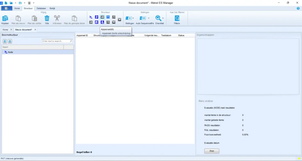Select the Node item in the tree
Image resolution: width=302 pixels, height=161 pixels.
coord(10,52)
